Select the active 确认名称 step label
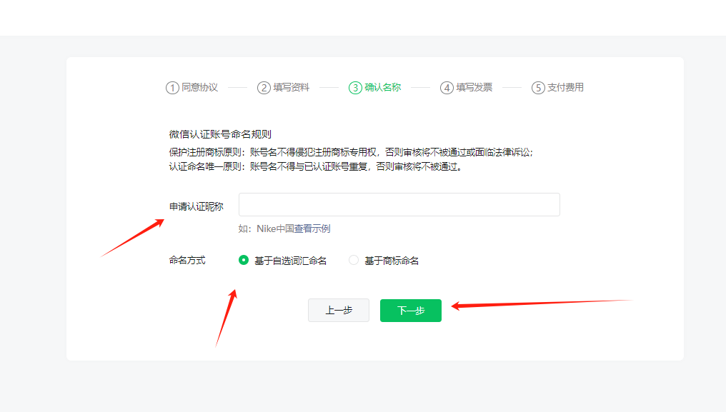This screenshot has width=726, height=412. coord(382,87)
